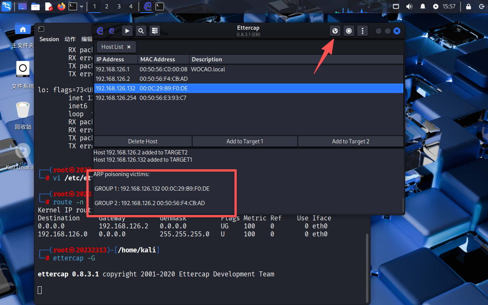Click the show desktop panel icon
The image size is (488, 305).
pyautogui.click(x=22, y=6)
